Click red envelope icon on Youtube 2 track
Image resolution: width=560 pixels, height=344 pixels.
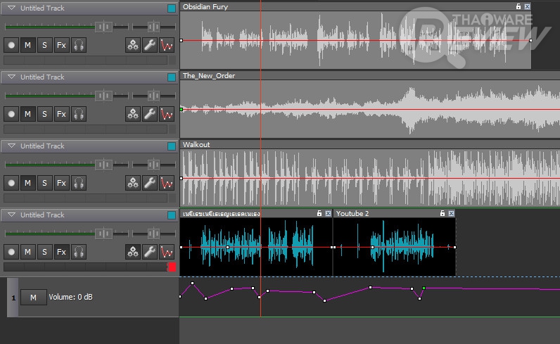tap(167, 252)
